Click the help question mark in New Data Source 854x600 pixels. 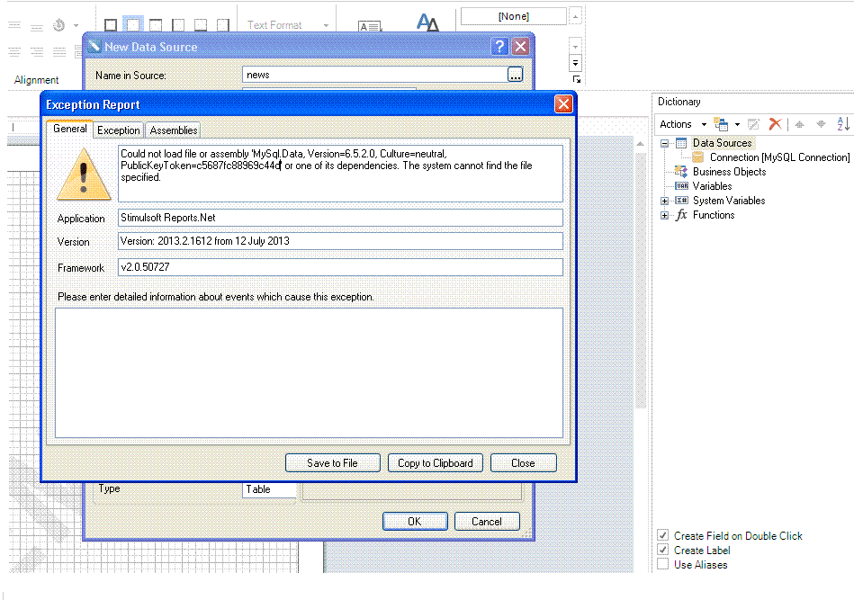pyautogui.click(x=499, y=46)
